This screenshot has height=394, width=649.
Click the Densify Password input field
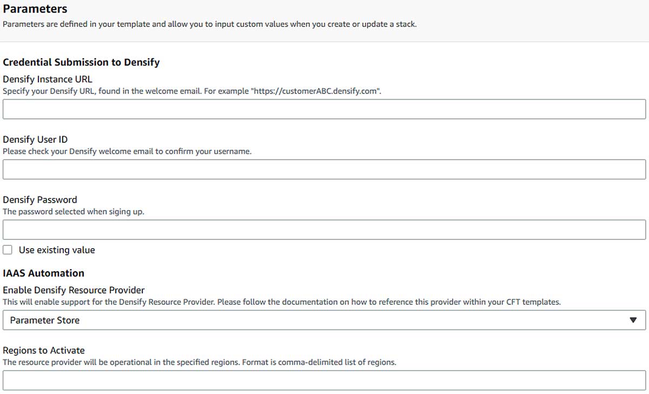pos(324,230)
